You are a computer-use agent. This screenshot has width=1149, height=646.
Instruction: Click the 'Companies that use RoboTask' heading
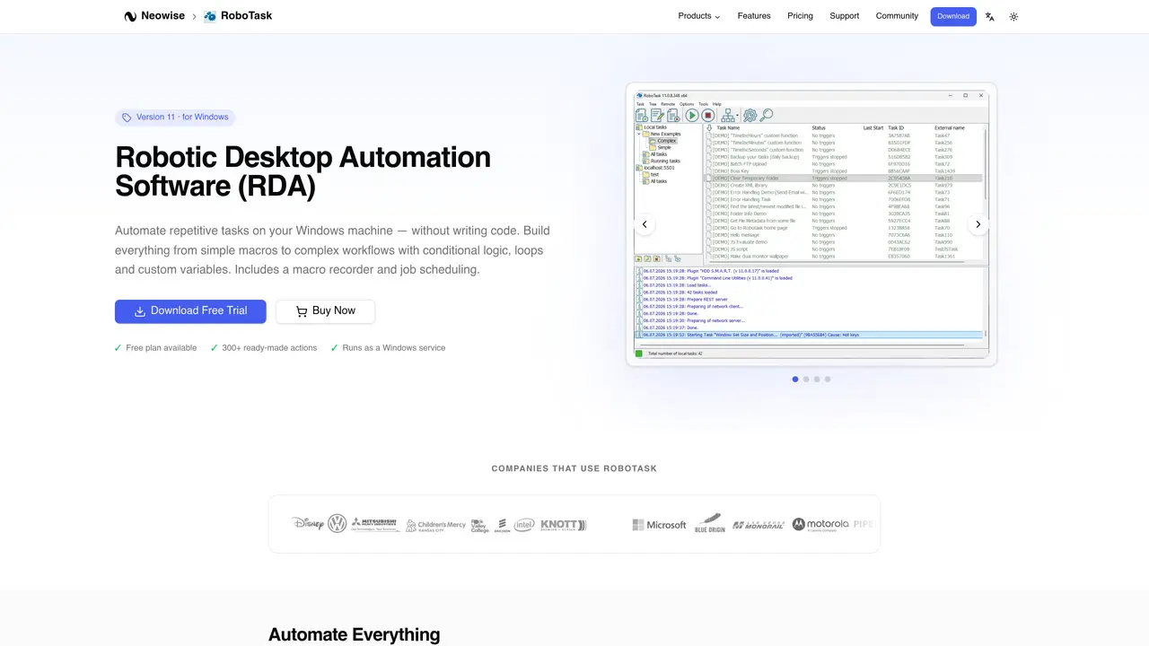pos(574,468)
